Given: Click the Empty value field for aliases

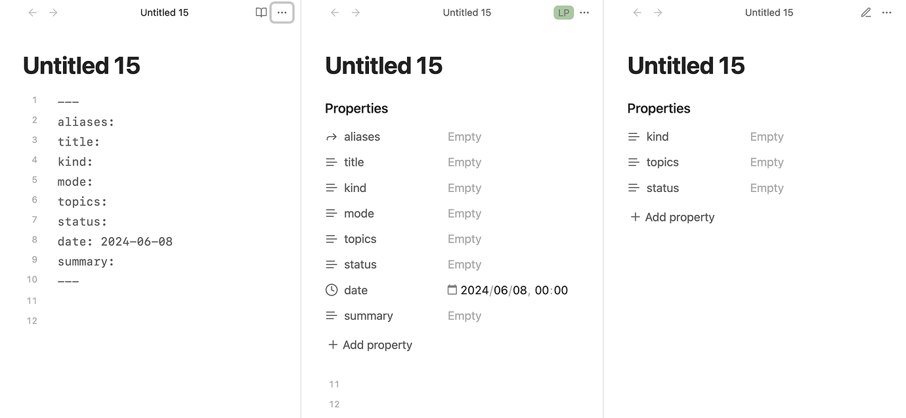Looking at the screenshot, I should 464,137.
